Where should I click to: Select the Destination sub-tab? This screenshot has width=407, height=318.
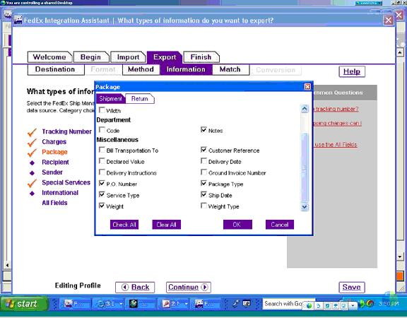point(56,69)
